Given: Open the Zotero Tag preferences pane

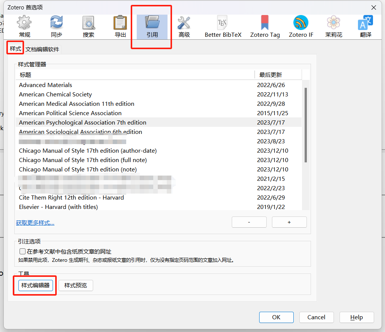Looking at the screenshot, I should [265, 27].
